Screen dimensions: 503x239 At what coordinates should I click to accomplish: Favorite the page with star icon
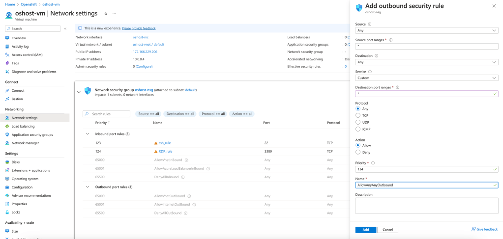pyautogui.click(x=106, y=13)
